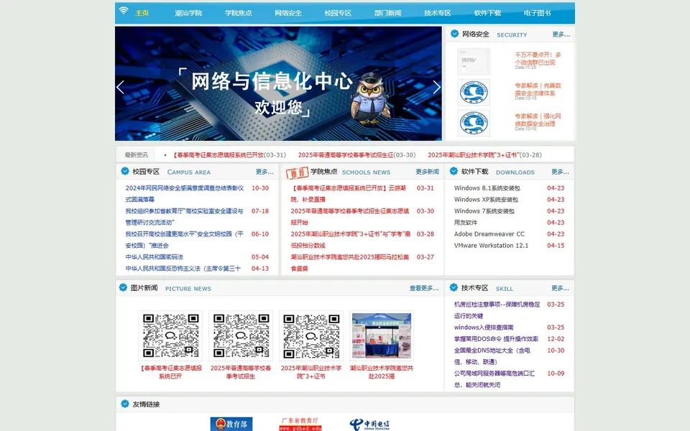Open 专家解读 强化网络数据安全治理 article
This screenshot has width=690, height=431.
pos(538,120)
